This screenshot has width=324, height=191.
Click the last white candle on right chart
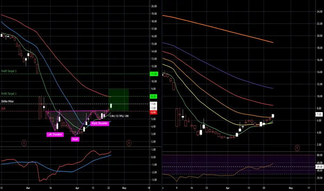coord(273,116)
